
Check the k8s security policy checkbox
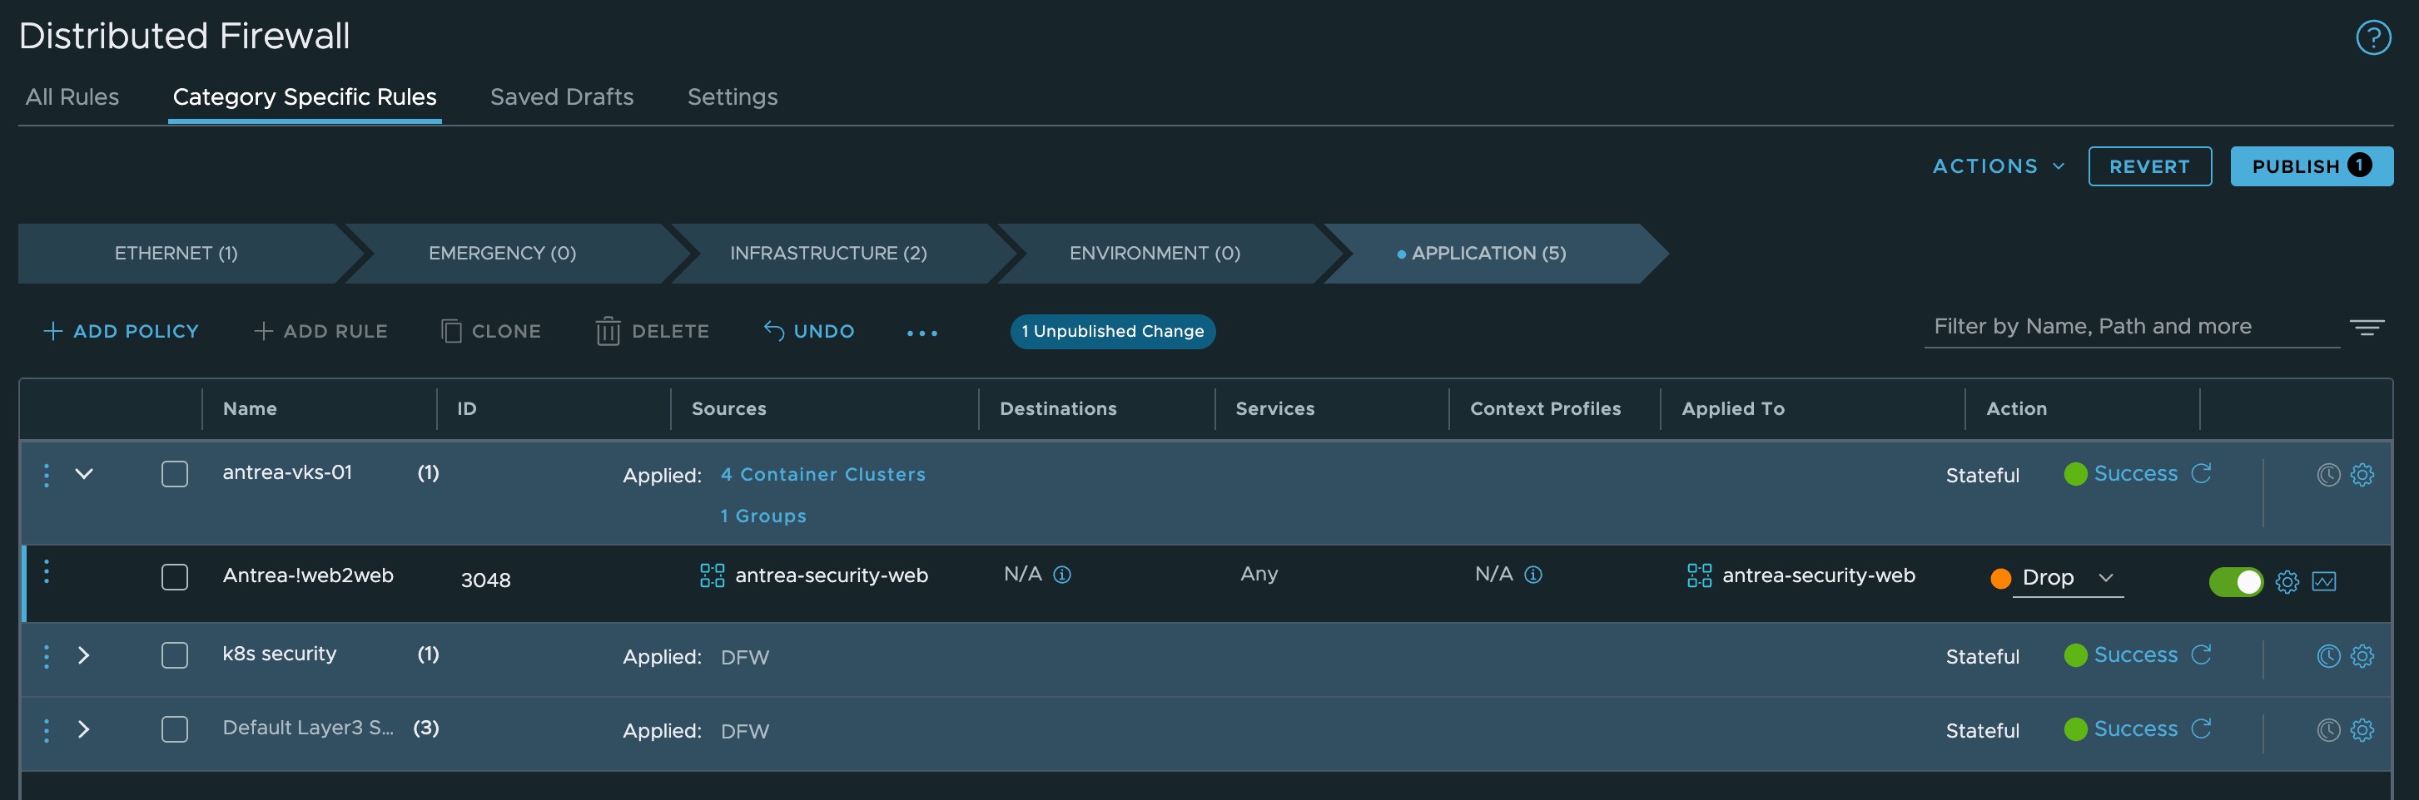point(175,655)
